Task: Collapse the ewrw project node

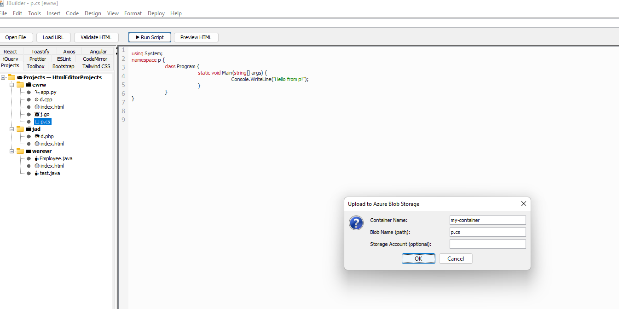Action: [12, 85]
